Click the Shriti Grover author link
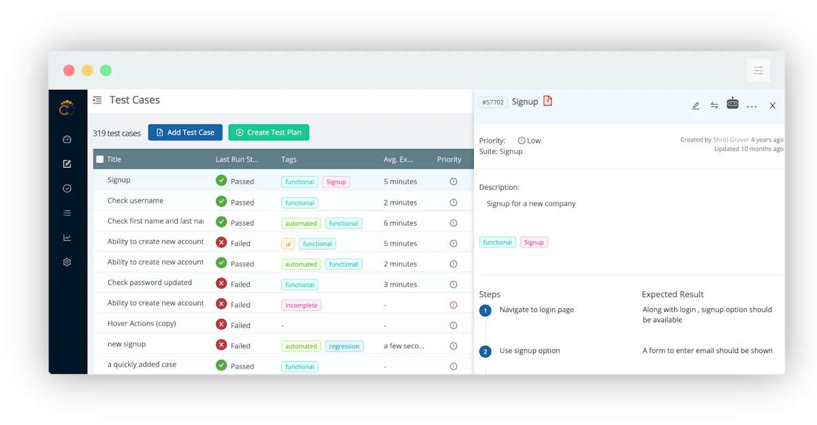This screenshot has width=817, height=425. tap(731, 140)
